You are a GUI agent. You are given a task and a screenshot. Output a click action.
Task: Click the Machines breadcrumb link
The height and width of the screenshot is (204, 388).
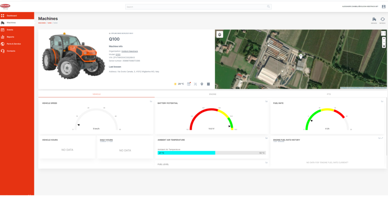[x=42, y=23]
